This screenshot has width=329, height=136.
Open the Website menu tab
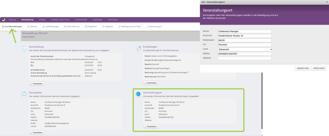coord(42,20)
